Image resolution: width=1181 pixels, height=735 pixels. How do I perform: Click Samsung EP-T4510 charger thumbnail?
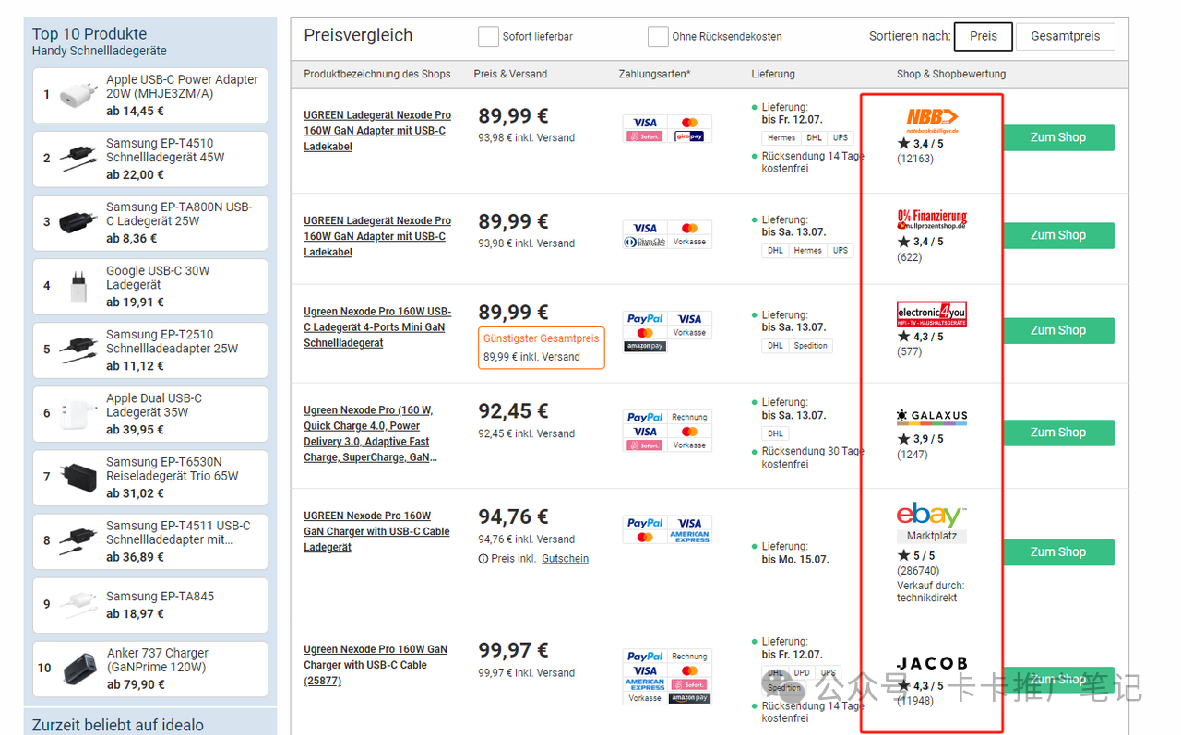[78, 159]
